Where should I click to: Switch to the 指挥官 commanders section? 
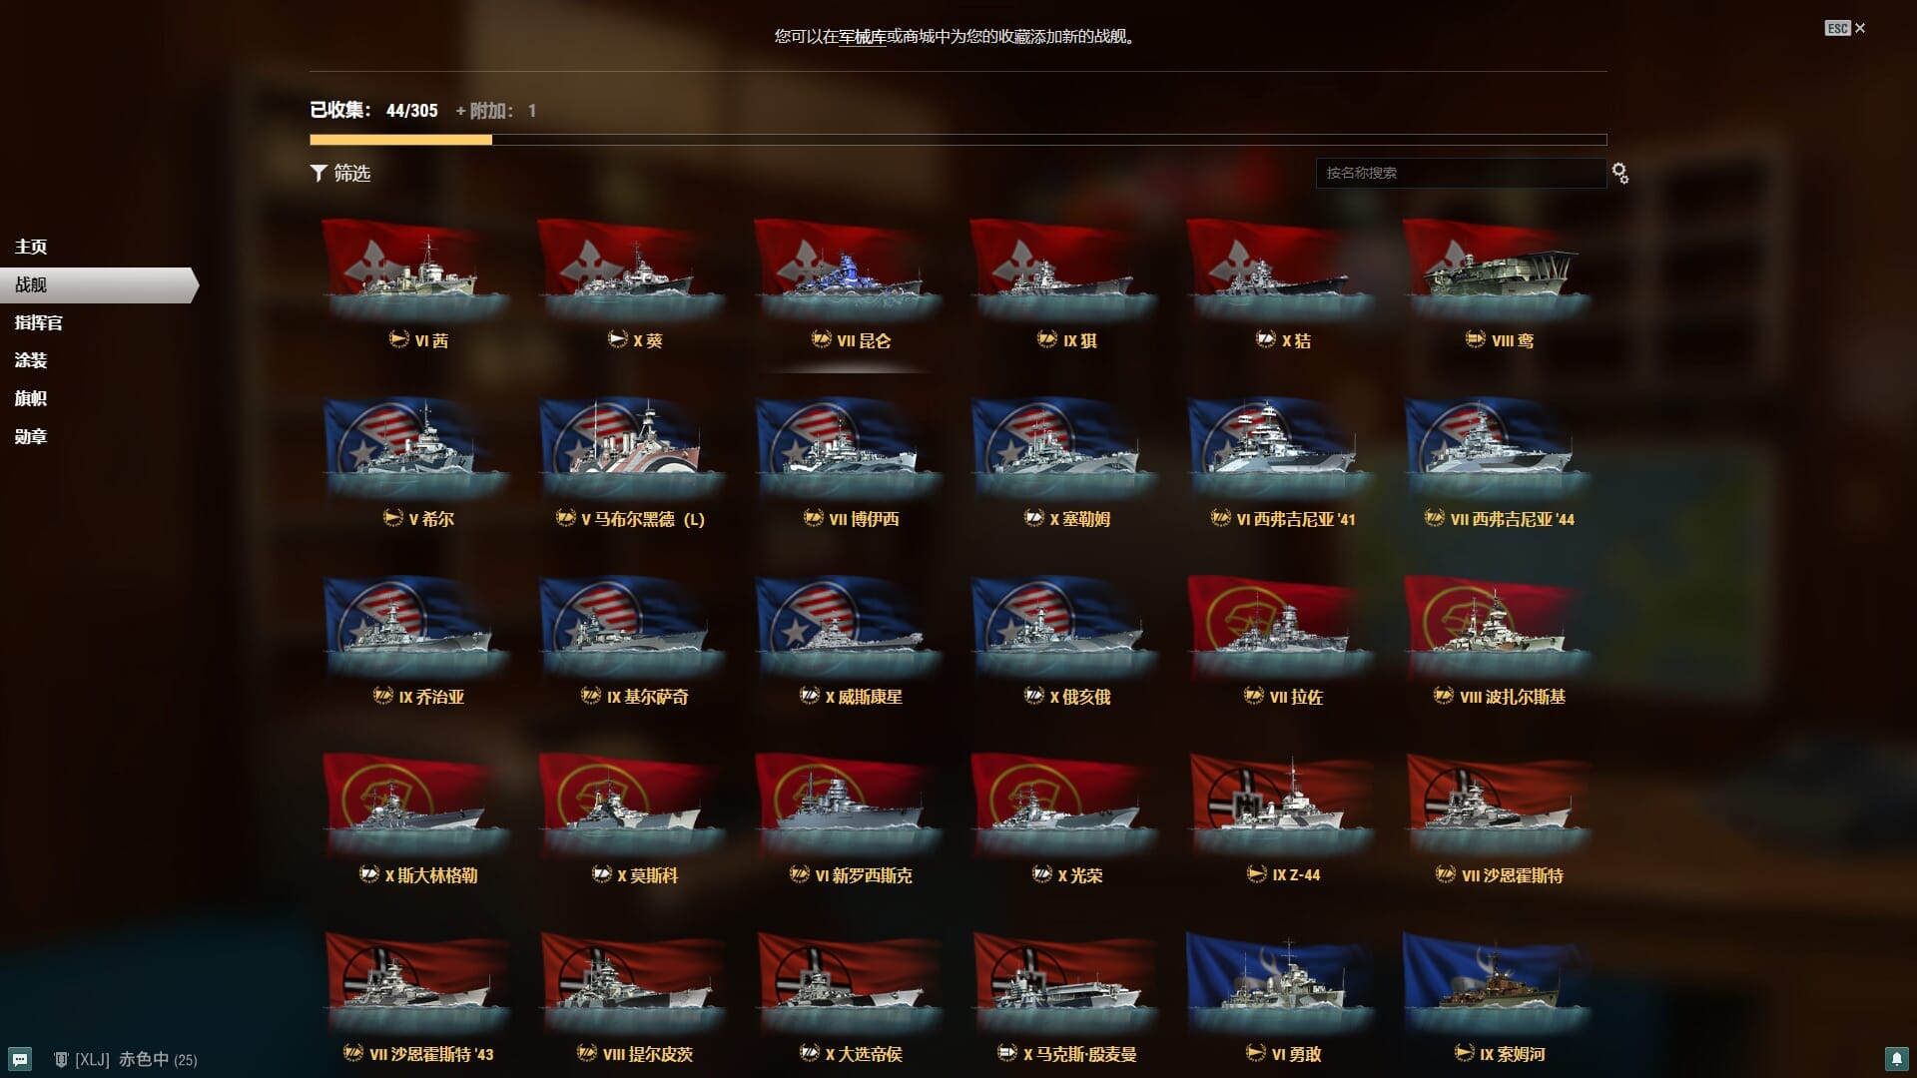[39, 322]
